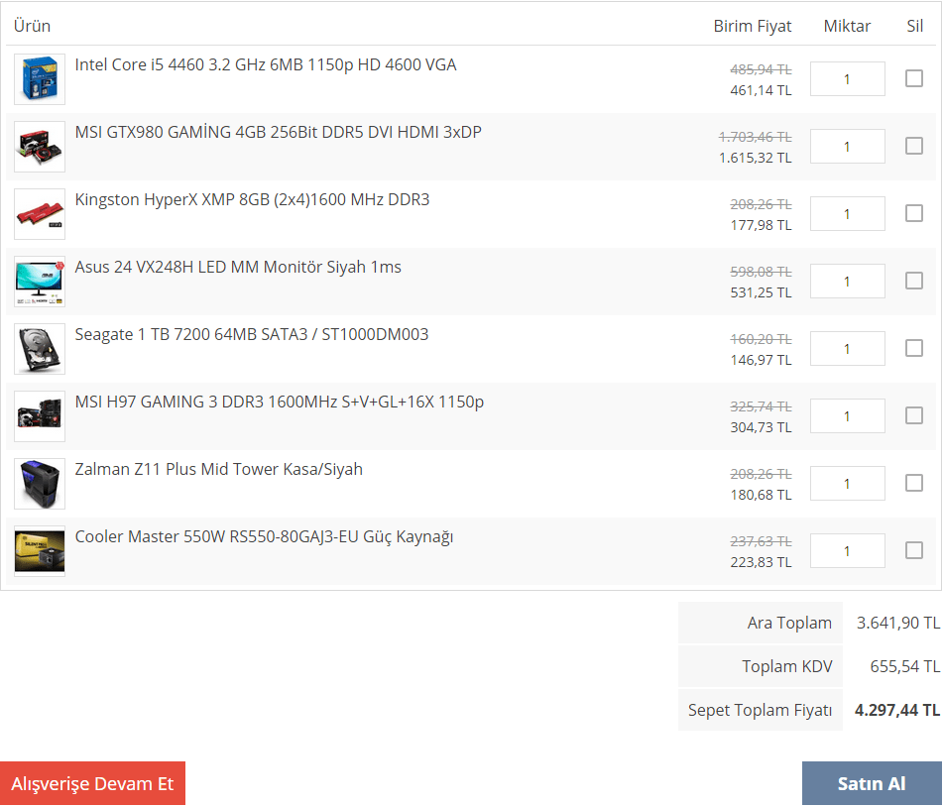Click the struck-through price 160,20 TL

point(761,339)
